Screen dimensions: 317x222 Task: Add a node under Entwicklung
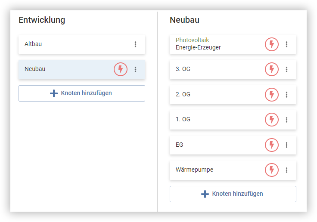coord(82,93)
